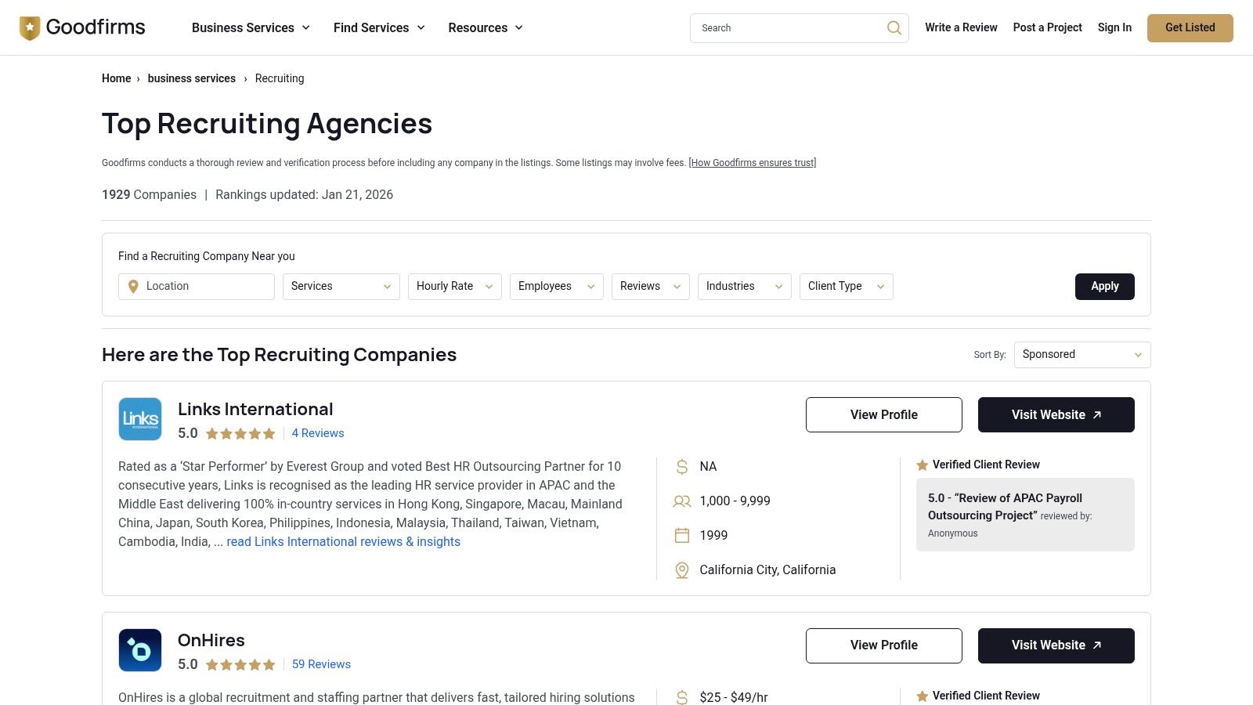
Task: Click the external-link arrow on Visit Website
Action: 1097,414
